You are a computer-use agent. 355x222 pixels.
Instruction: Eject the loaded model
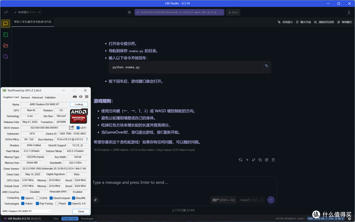click(233, 12)
